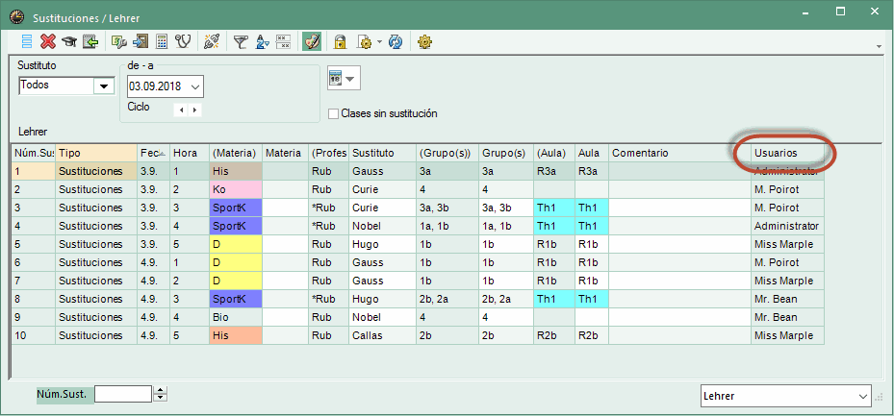This screenshot has width=894, height=416.
Task: Open the Sustituto Todos dropdown
Action: pyautogui.click(x=103, y=86)
